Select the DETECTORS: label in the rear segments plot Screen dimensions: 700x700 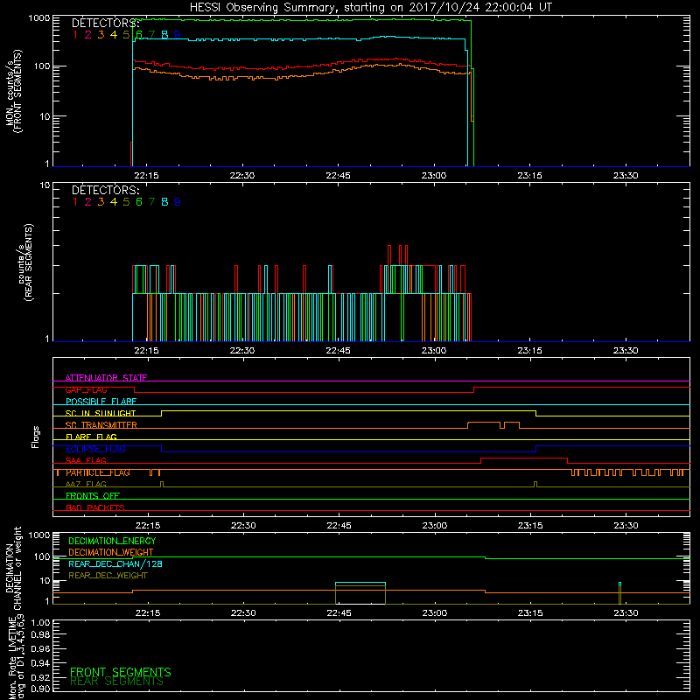point(105,190)
